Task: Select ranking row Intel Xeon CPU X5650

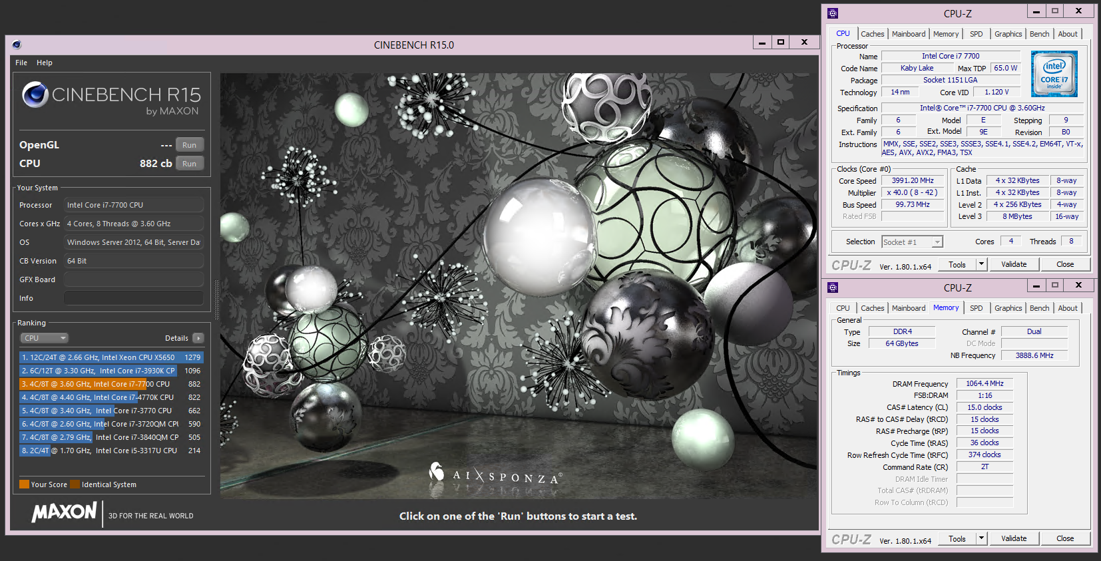Action: 111,357
